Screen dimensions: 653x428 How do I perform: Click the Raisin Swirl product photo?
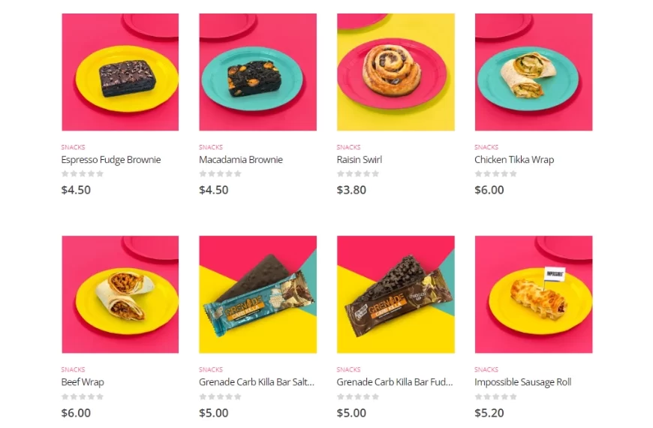(x=396, y=72)
